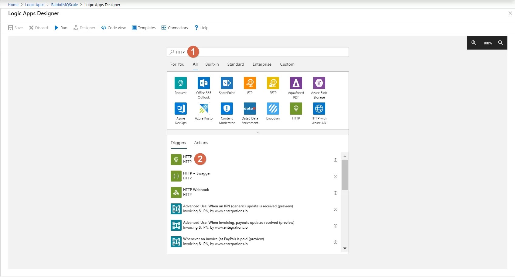Select the FTP connector icon
515x277 pixels.
tap(250, 83)
